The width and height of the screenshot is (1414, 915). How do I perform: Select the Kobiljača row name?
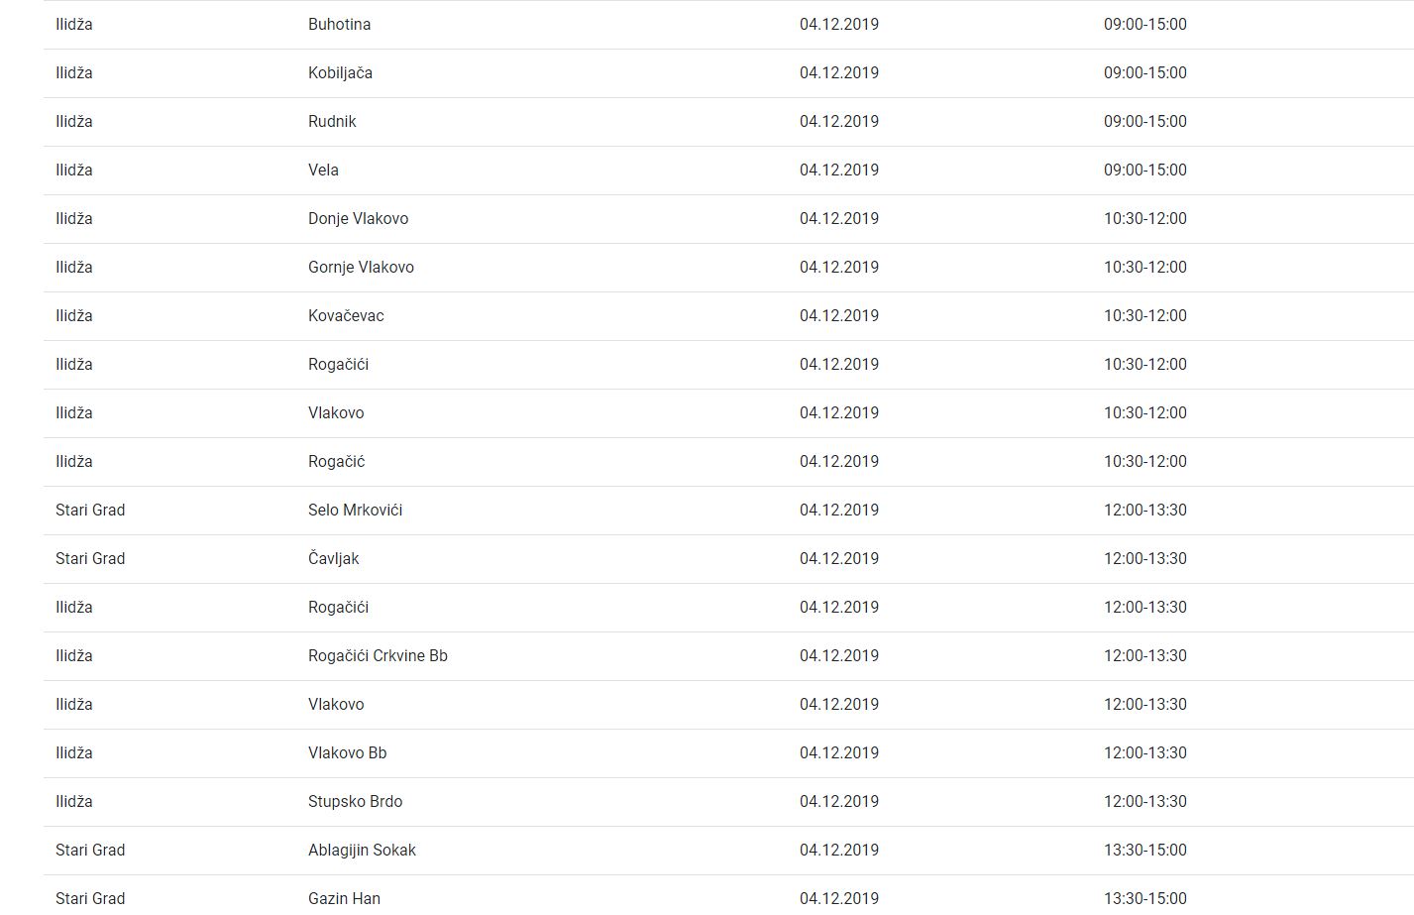click(x=340, y=72)
